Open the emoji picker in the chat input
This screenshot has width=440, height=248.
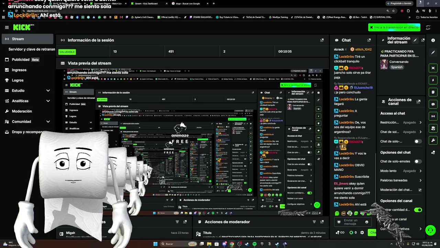(367, 222)
